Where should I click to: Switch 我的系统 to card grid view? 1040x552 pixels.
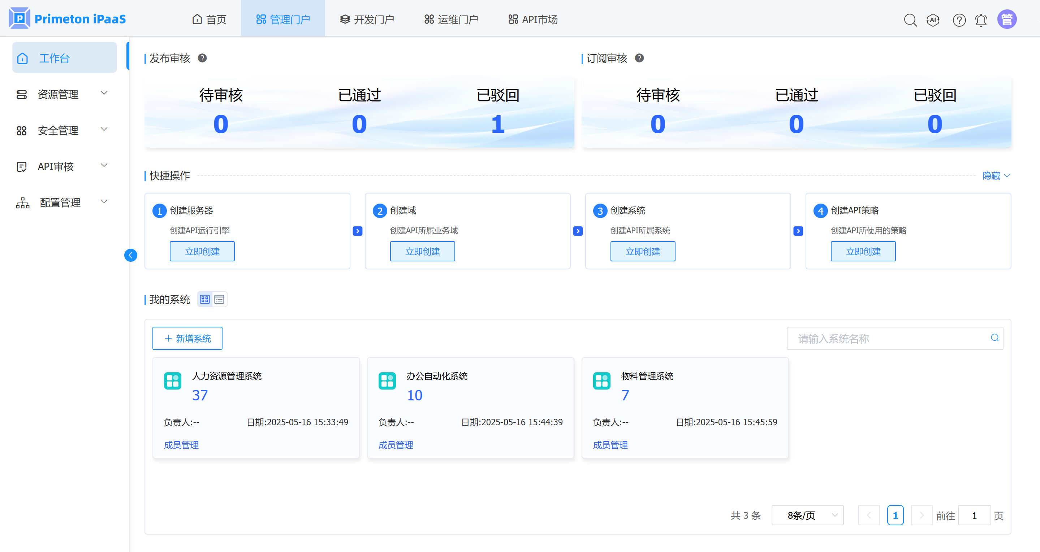pyautogui.click(x=205, y=299)
